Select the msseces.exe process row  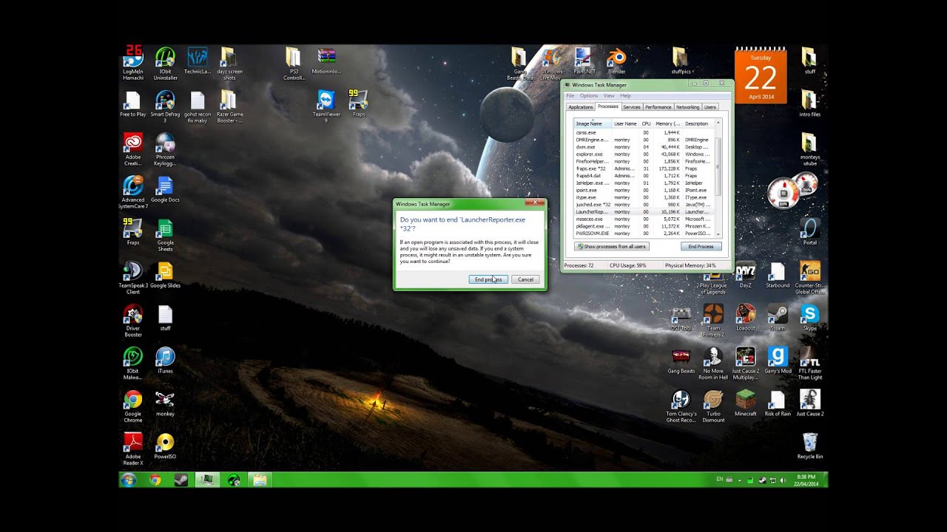coord(644,219)
